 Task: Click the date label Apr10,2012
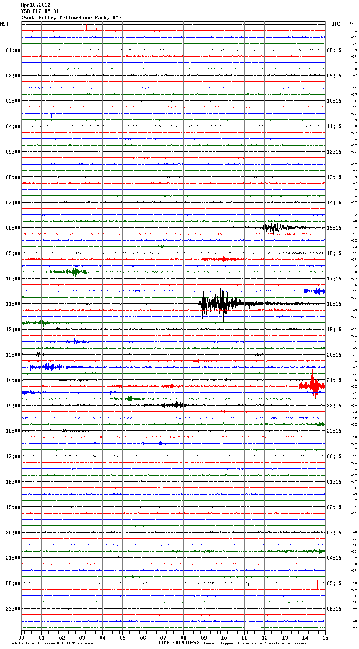coord(35,5)
